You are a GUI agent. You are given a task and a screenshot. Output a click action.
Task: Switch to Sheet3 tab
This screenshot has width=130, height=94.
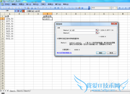coord(27,91)
